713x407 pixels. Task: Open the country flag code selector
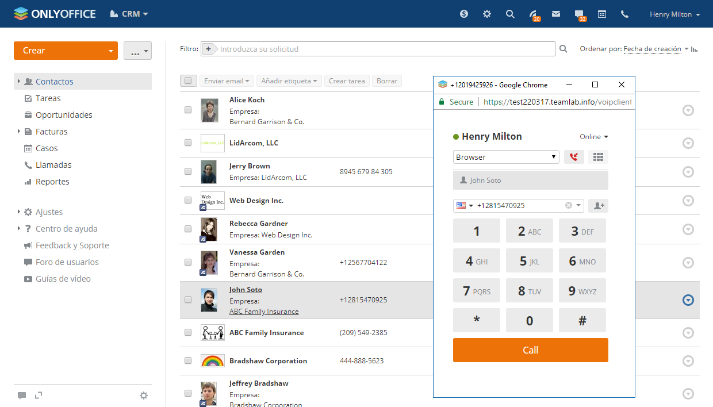tap(464, 206)
